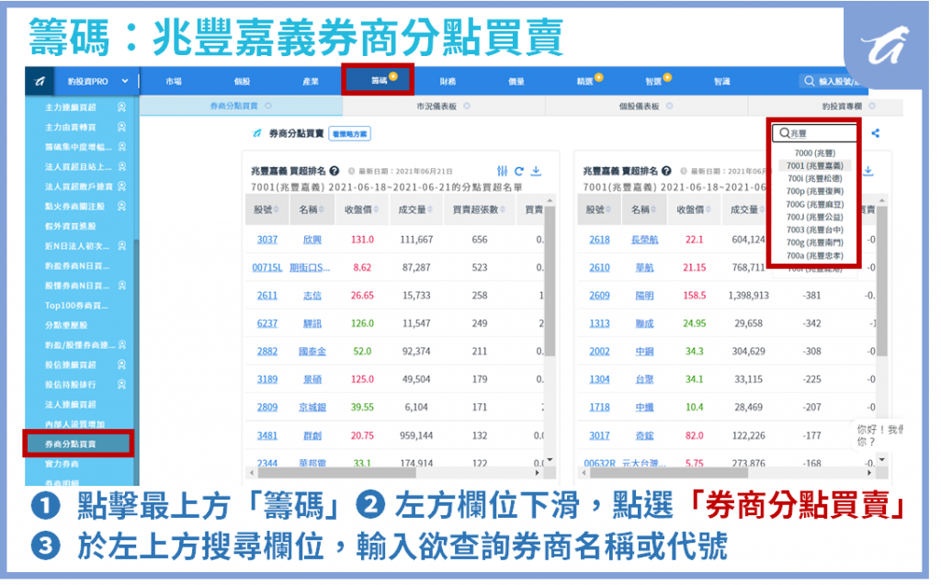Focus the broker search field containing 兆豐
The width and height of the screenshot is (941, 585).
click(816, 133)
